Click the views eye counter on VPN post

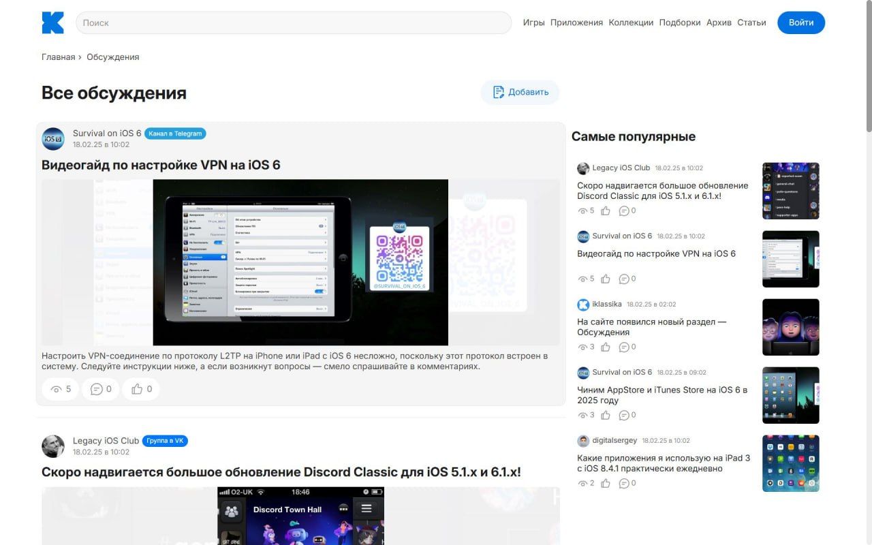click(x=60, y=389)
